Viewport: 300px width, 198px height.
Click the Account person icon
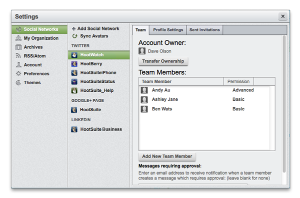(18, 65)
